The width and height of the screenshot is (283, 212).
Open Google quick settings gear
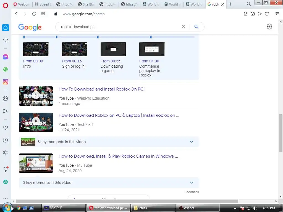click(269, 26)
